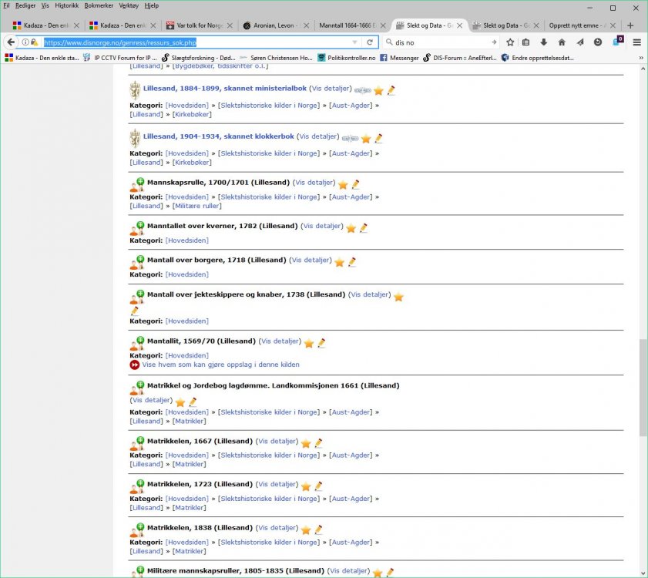648x578 pixels.
Task: Click the star icon beside Mannskapsrulle, 1700/1701
Action: (x=343, y=185)
